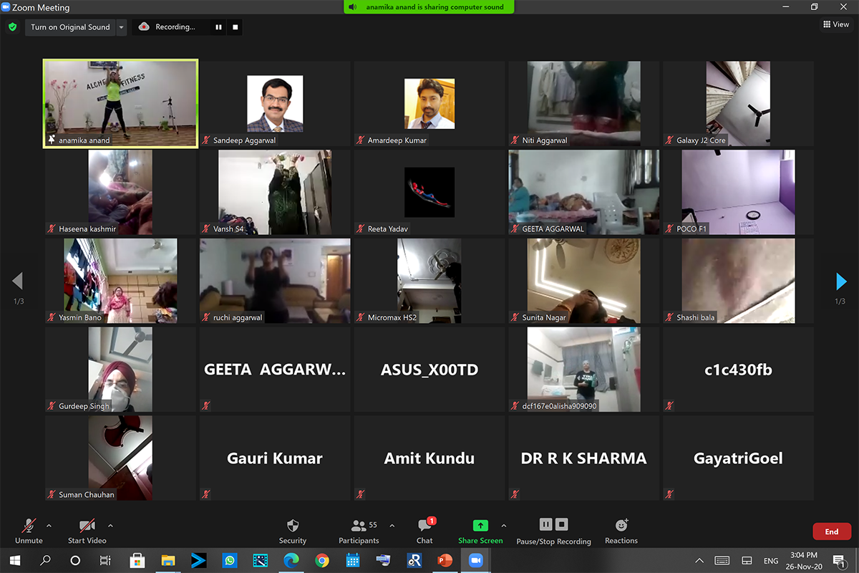Image resolution: width=859 pixels, height=573 pixels.
Task: Click the green encryption shield icon
Action: [12, 27]
